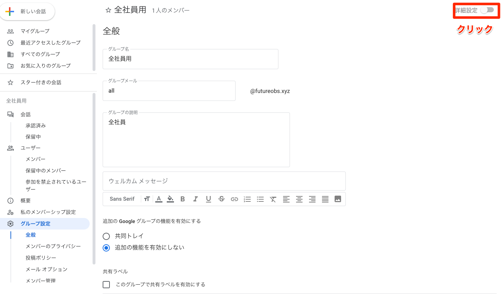Apply strikethrough formatting icon
501x294 pixels.
click(x=222, y=199)
